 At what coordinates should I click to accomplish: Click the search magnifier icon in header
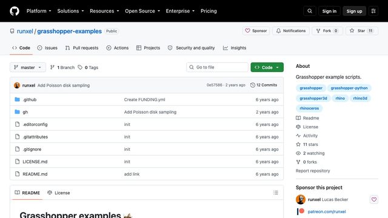click(x=310, y=11)
